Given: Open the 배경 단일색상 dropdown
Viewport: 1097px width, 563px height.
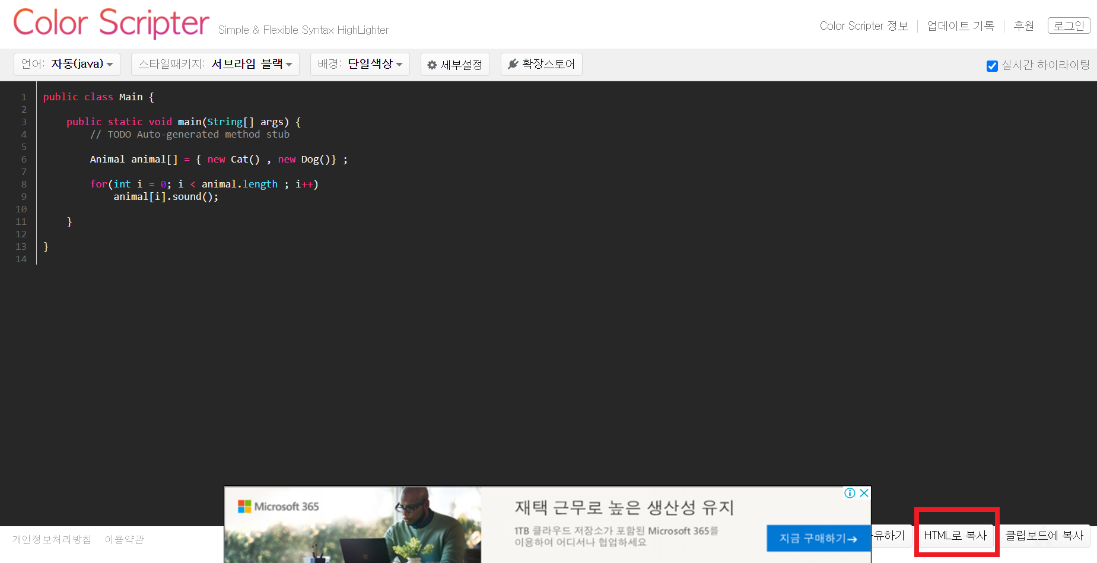Looking at the screenshot, I should (360, 64).
